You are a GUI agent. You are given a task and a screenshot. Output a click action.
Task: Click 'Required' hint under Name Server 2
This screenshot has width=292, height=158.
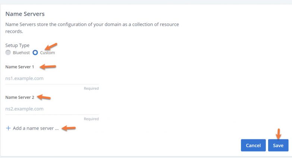click(x=91, y=119)
